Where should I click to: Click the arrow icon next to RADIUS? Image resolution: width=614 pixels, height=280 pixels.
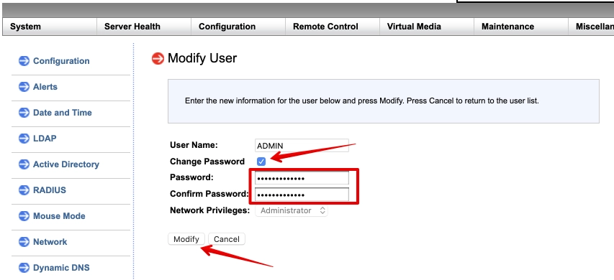click(24, 190)
